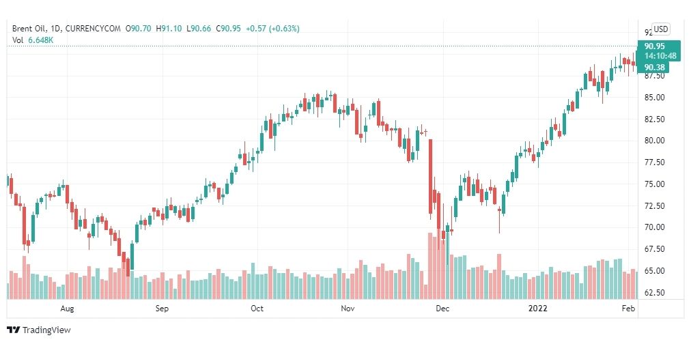Select the Vol 6.648K indicator legend
This screenshot has width=691, height=342.
(x=33, y=40)
